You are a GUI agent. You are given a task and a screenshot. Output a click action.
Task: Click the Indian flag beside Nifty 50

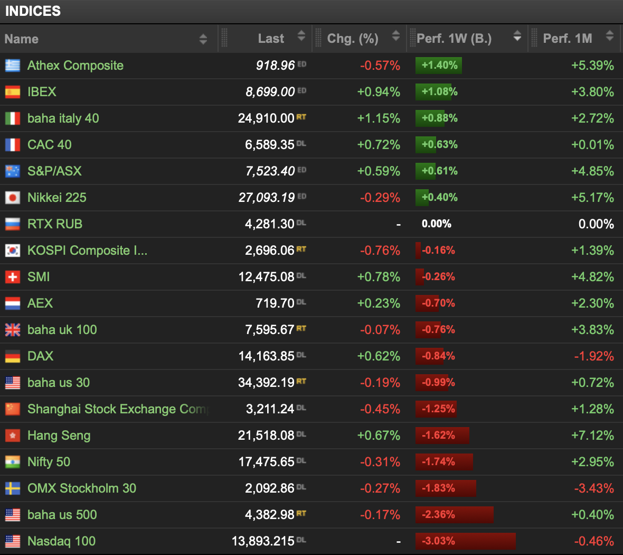(13, 462)
